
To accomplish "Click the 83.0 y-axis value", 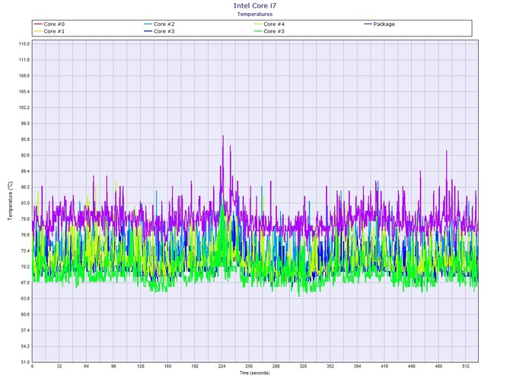I will tap(25, 203).
